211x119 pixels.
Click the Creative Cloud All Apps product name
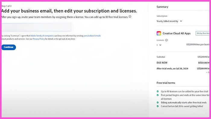tap(177, 34)
